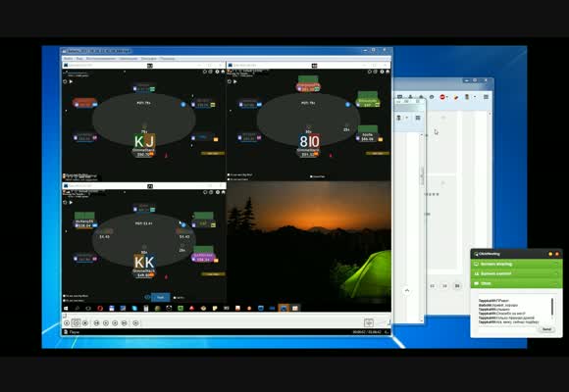The height and width of the screenshot is (392, 569).
Task: Click the play icon in KJ table
Action: tap(71, 81)
